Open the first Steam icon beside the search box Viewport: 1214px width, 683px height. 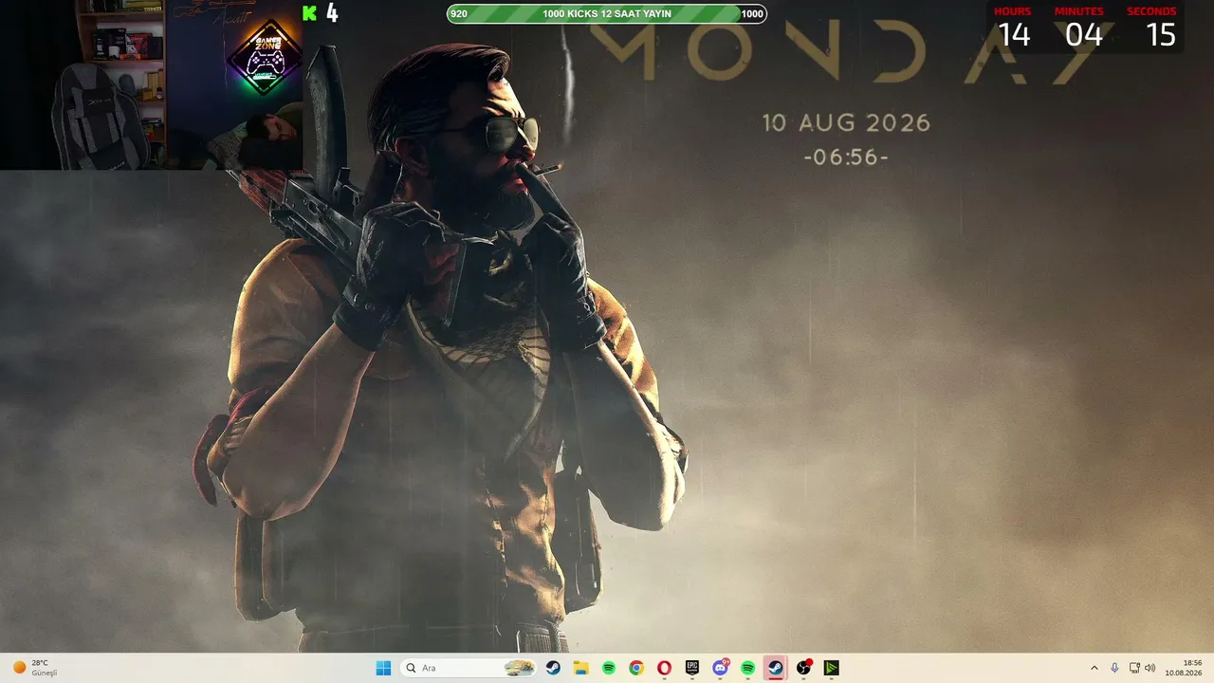pyautogui.click(x=553, y=668)
